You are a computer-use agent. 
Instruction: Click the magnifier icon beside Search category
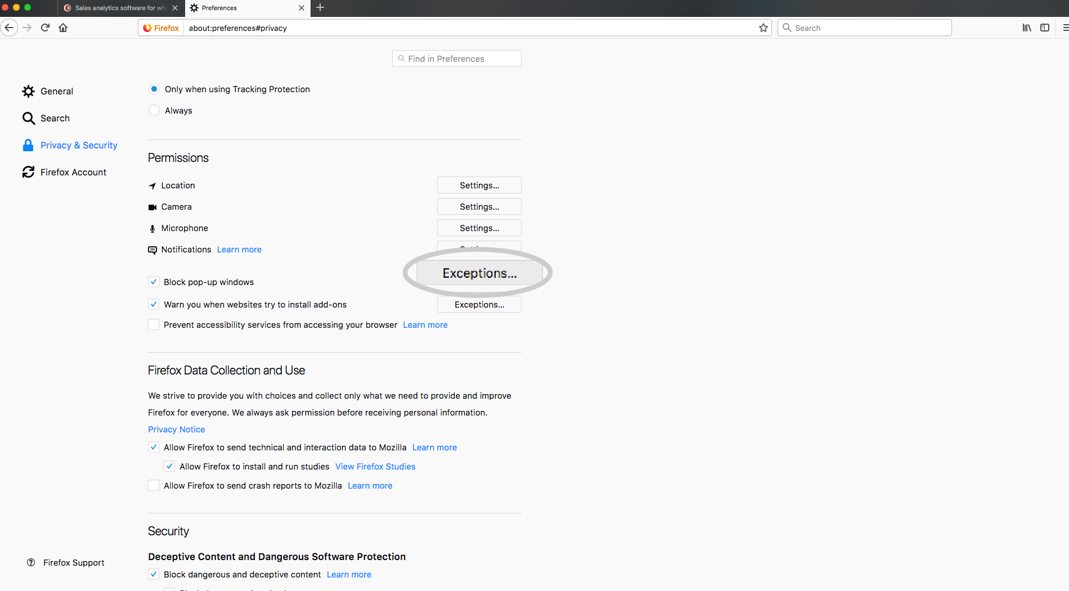pyautogui.click(x=29, y=118)
